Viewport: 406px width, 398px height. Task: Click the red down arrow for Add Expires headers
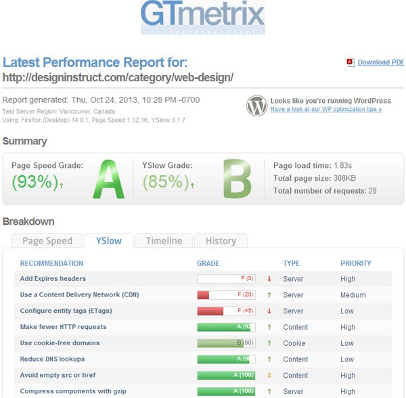point(269,279)
